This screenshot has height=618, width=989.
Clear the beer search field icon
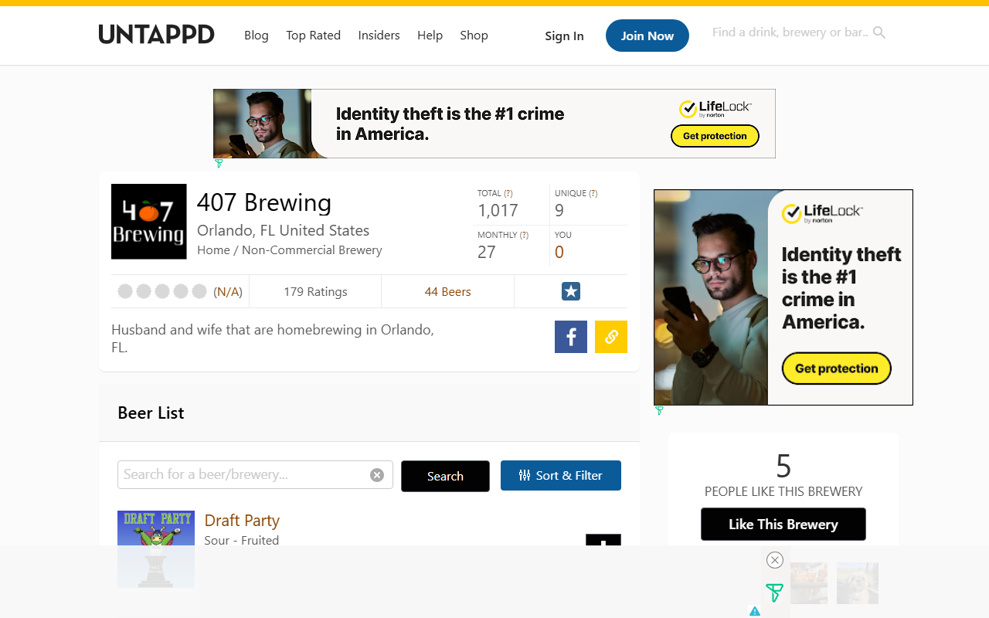click(377, 475)
